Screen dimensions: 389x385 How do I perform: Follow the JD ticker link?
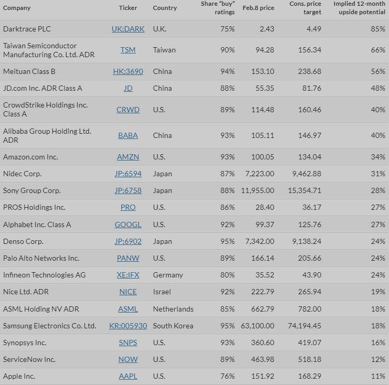(x=128, y=88)
